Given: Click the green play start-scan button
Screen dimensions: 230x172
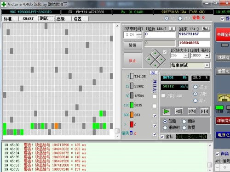Looking at the screenshot, I should (166, 111).
